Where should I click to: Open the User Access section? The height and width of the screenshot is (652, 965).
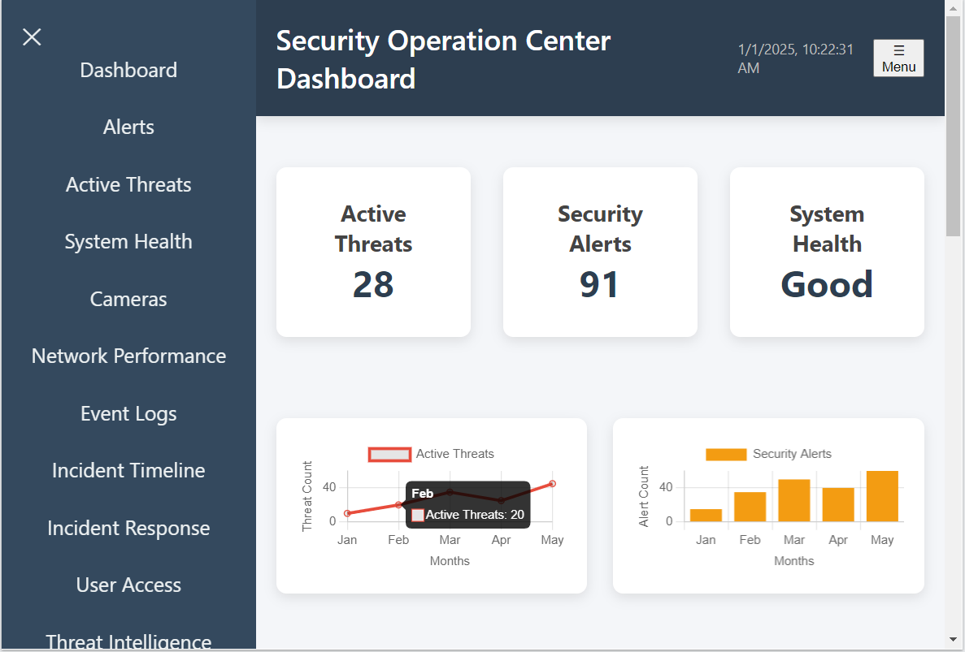pyautogui.click(x=128, y=585)
